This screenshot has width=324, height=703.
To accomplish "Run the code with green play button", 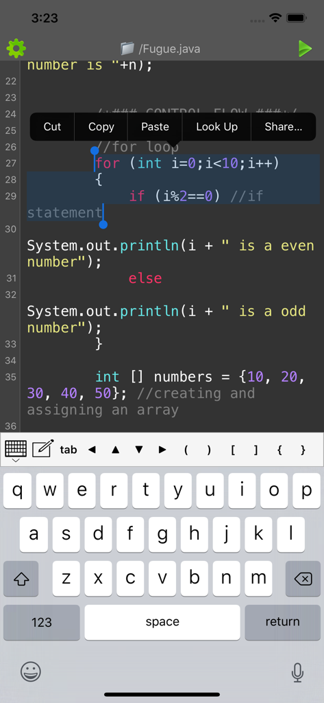I will coord(305,49).
